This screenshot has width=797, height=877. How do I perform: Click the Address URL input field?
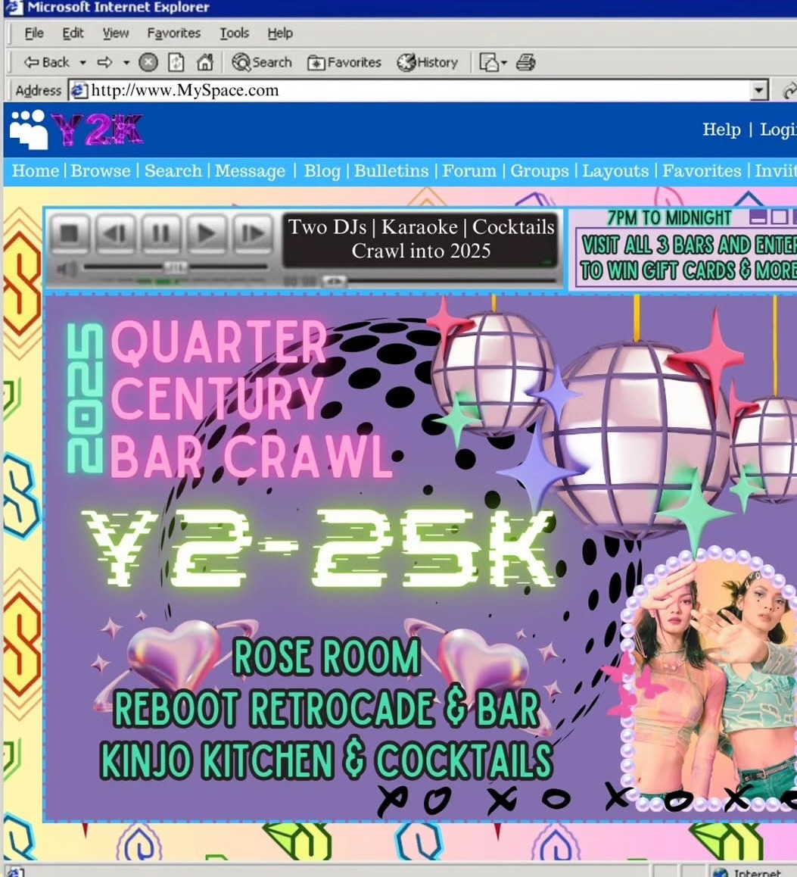(x=416, y=91)
